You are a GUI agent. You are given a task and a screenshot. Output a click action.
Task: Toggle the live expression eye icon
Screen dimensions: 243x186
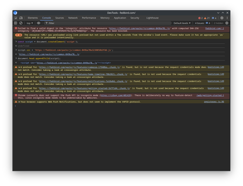[38, 23]
